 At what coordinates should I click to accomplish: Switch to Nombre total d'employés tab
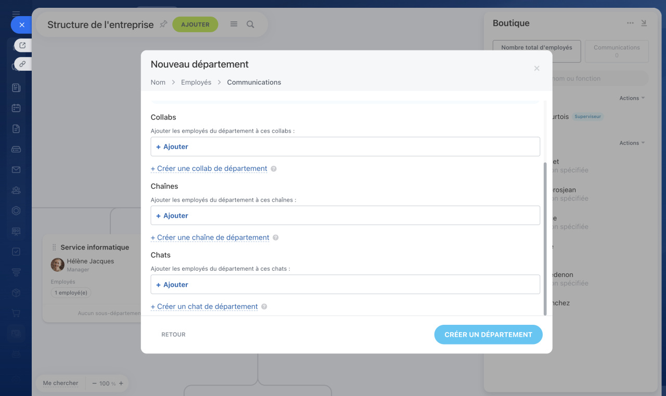536,51
